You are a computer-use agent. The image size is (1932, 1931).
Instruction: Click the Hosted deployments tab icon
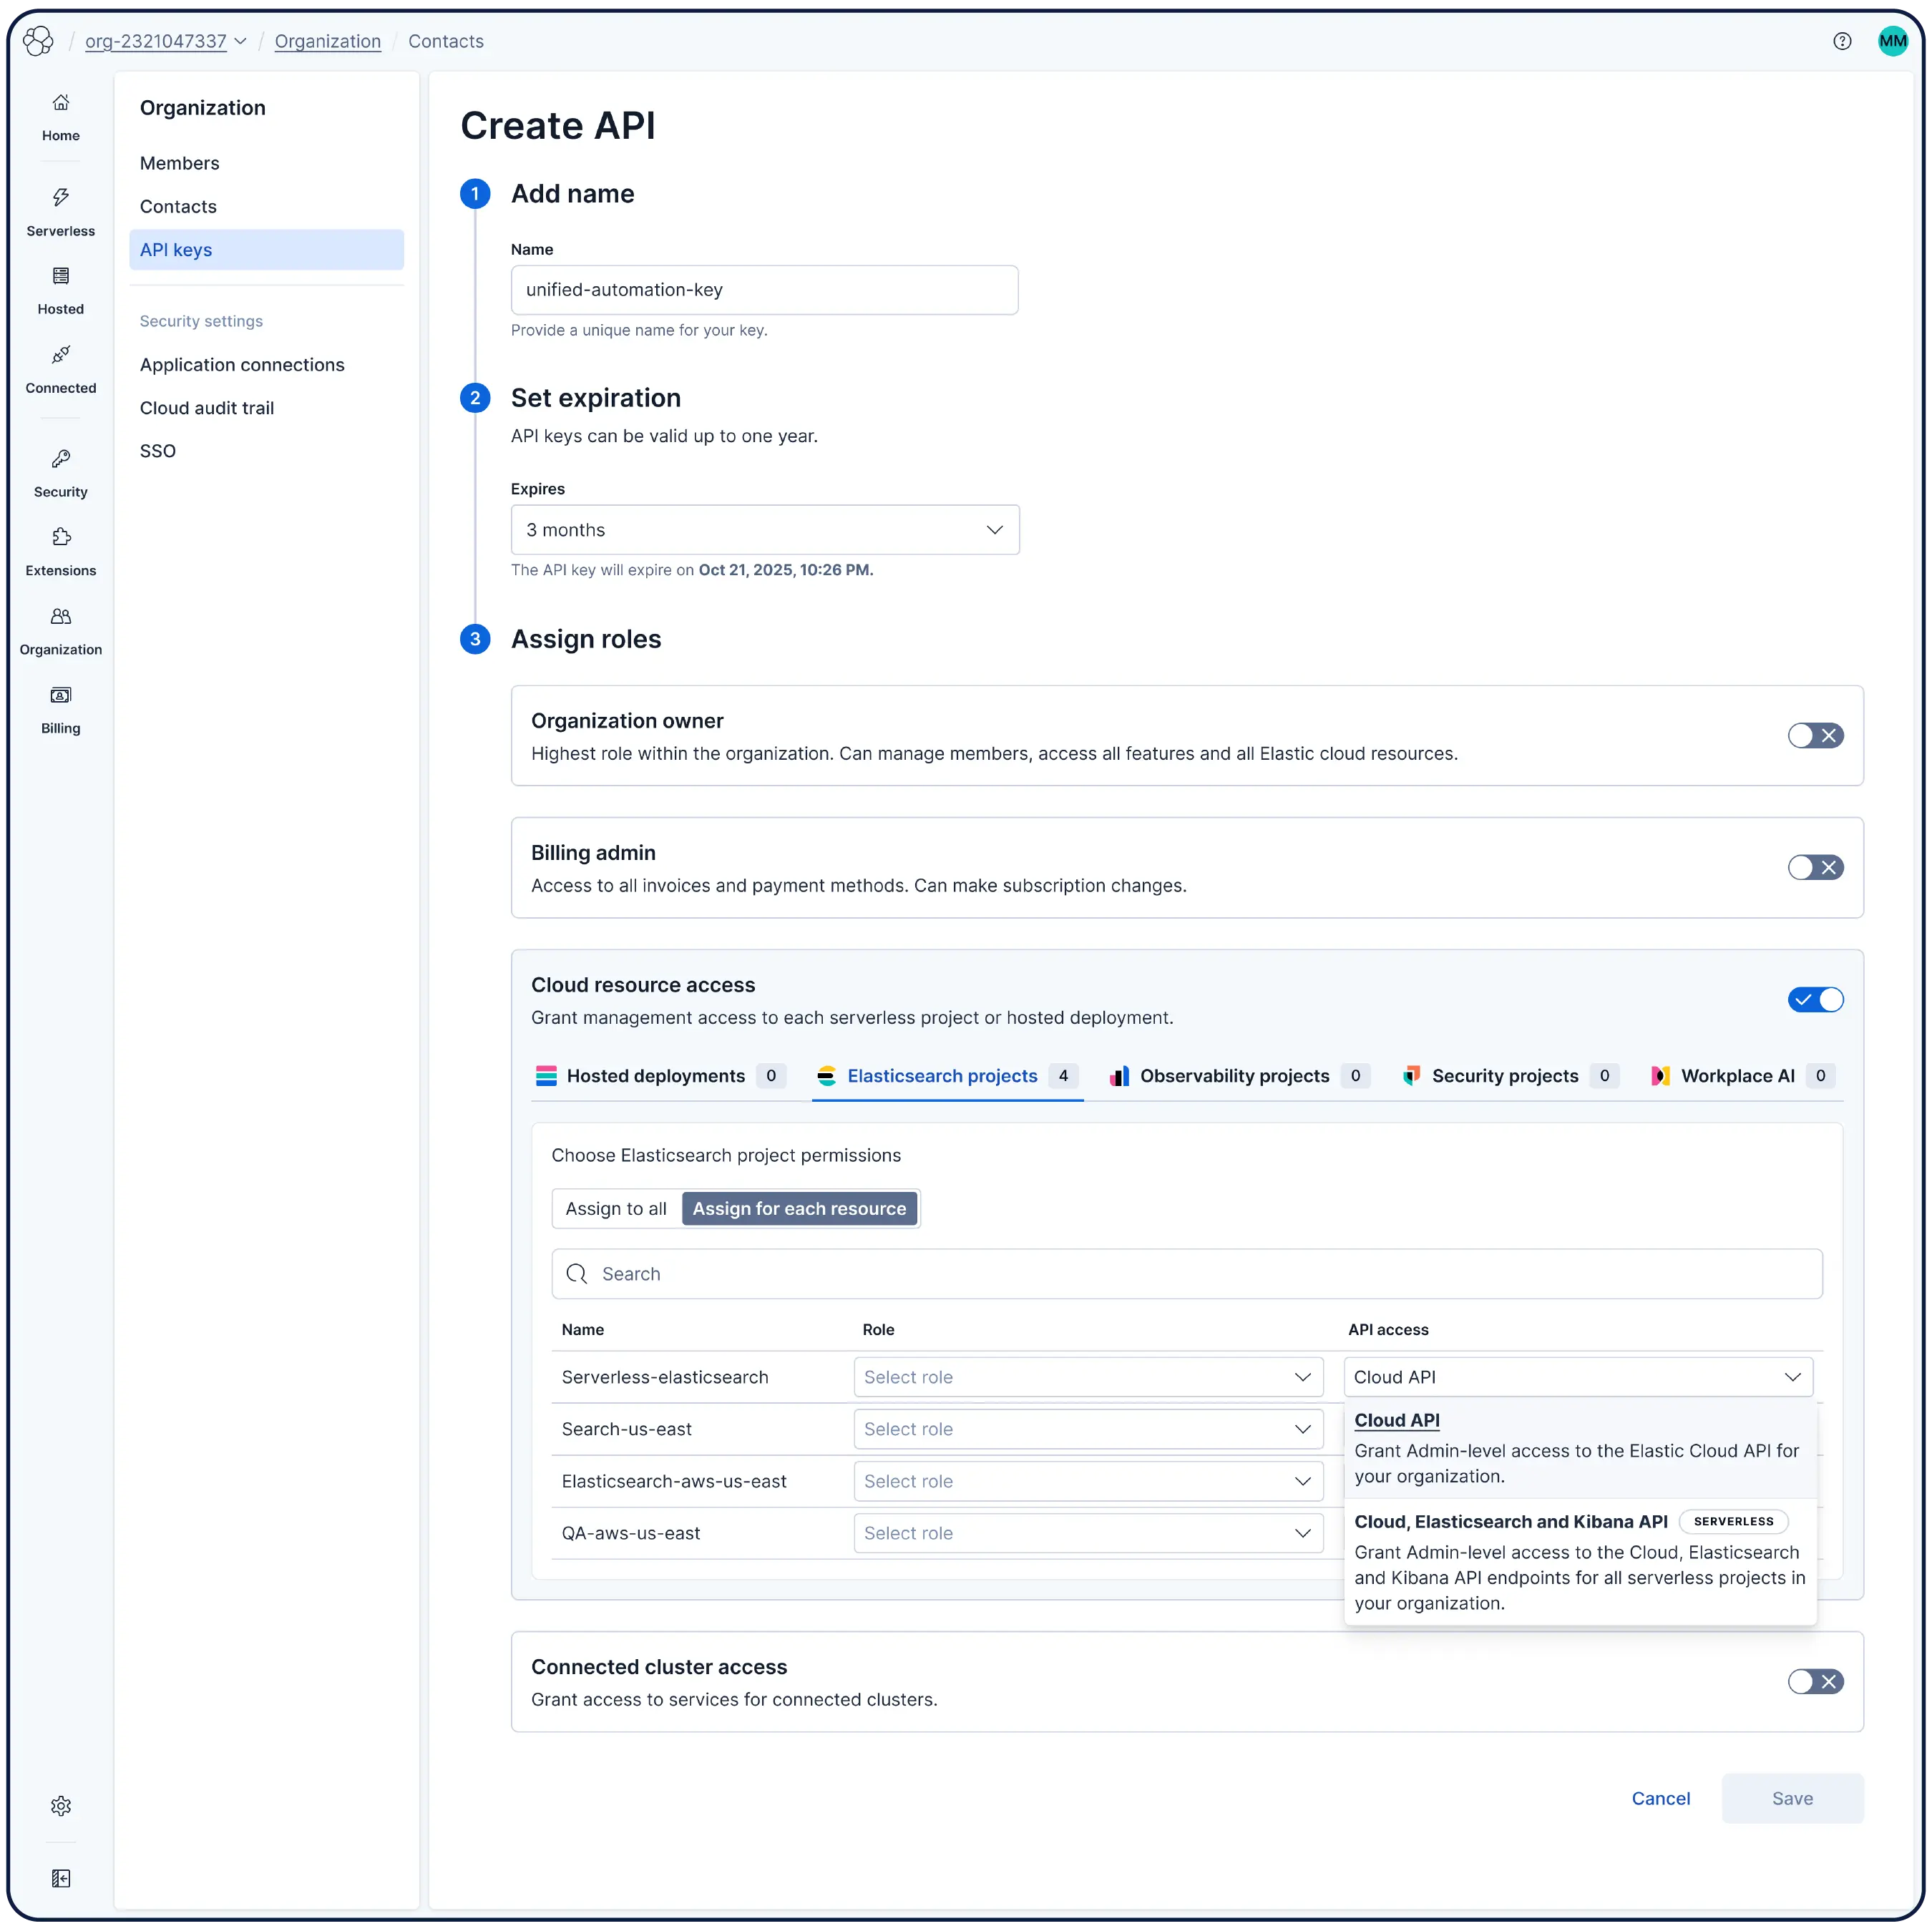coord(546,1076)
